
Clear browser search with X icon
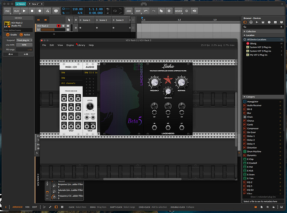(x=281, y=27)
